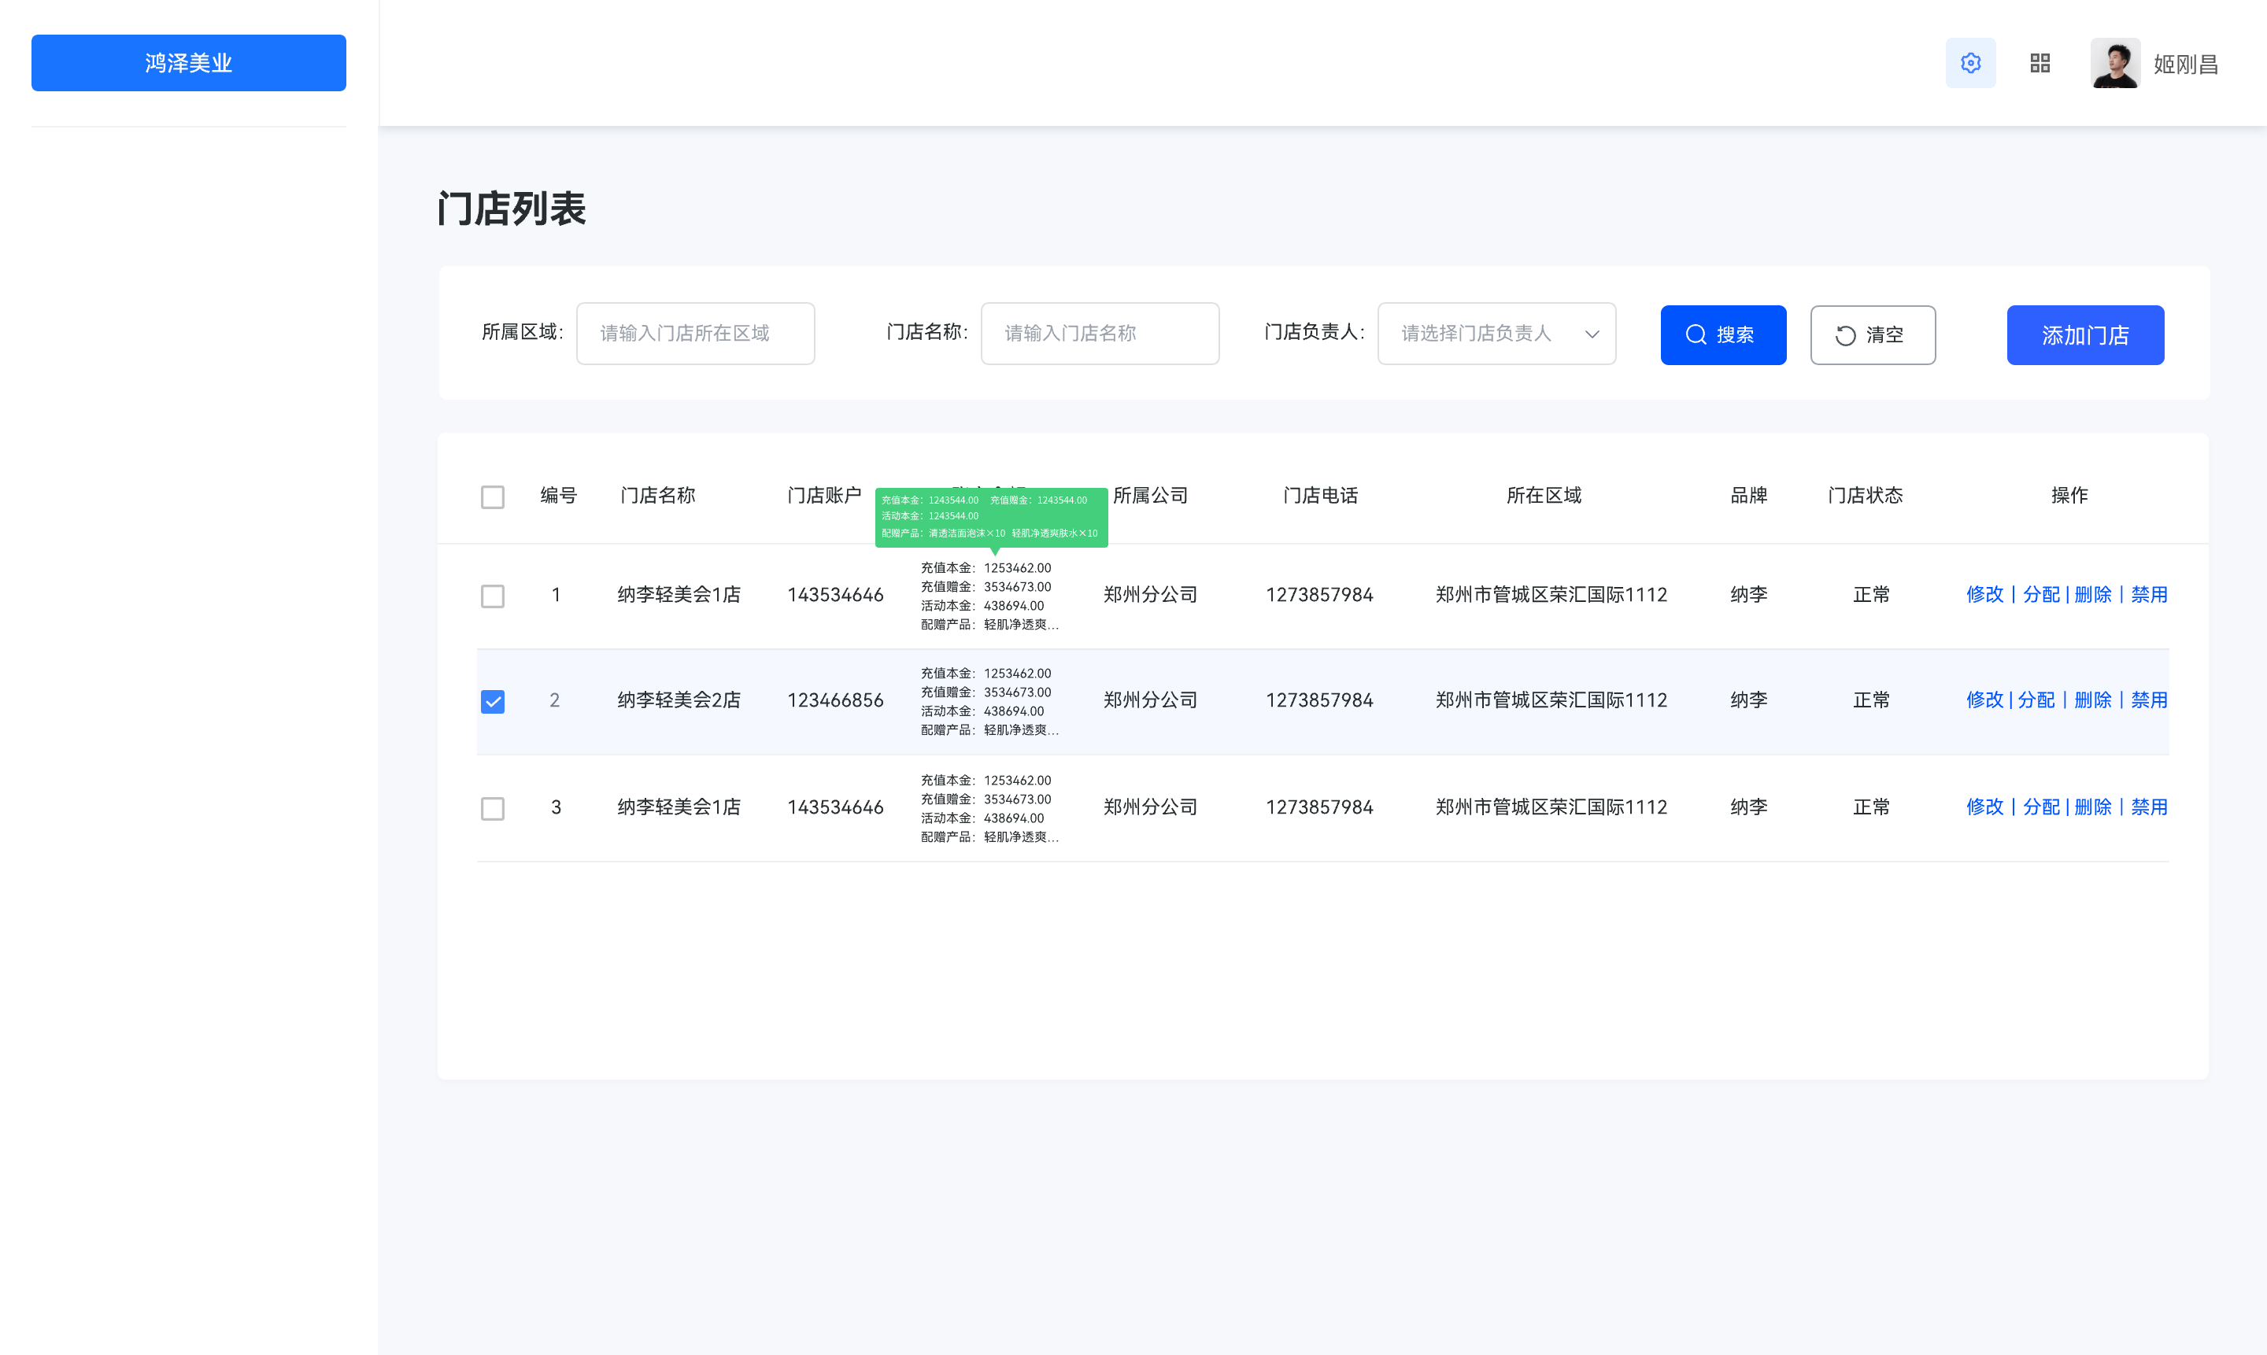2267x1355 pixels.
Task: Focus the 所属区域 input field
Action: 695,334
